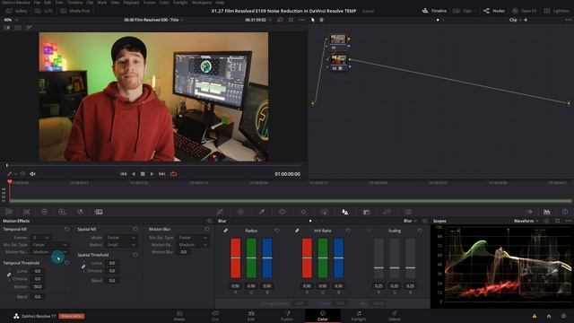Open the Workspace menu

pos(202,2)
